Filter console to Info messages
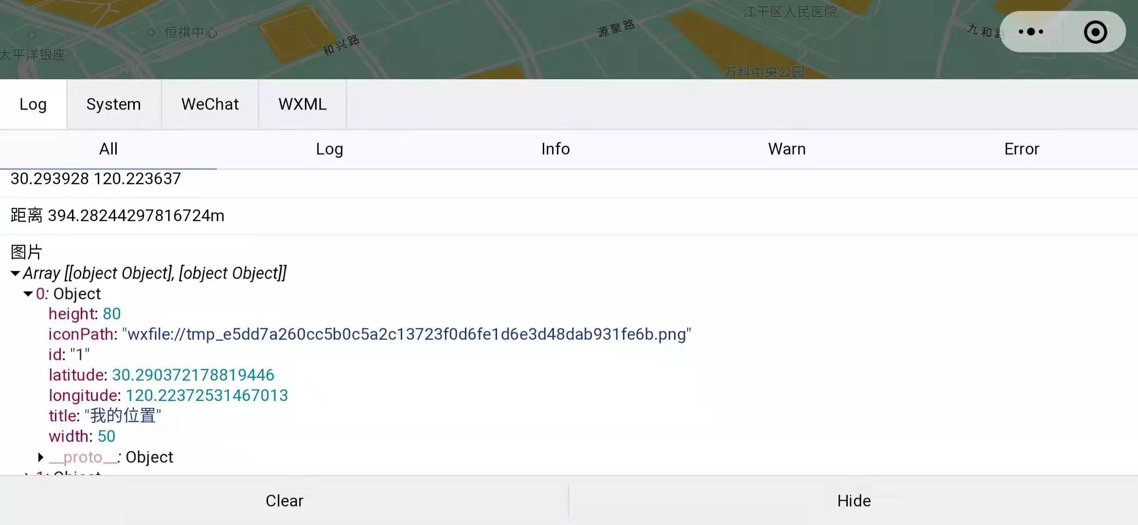This screenshot has width=1138, height=525. (x=555, y=149)
